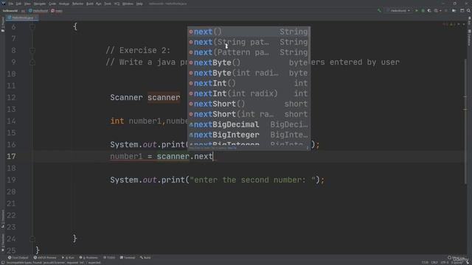The height and width of the screenshot is (265, 472).
Task: Open the Navigate menu
Action: coord(39,4)
